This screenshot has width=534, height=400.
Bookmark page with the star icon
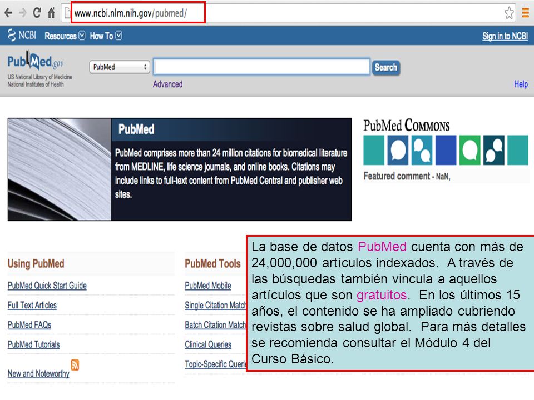point(509,13)
